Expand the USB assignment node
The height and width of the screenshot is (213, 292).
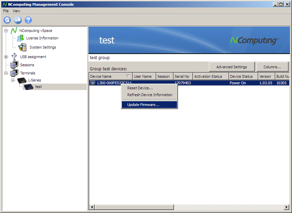click(x=6, y=57)
